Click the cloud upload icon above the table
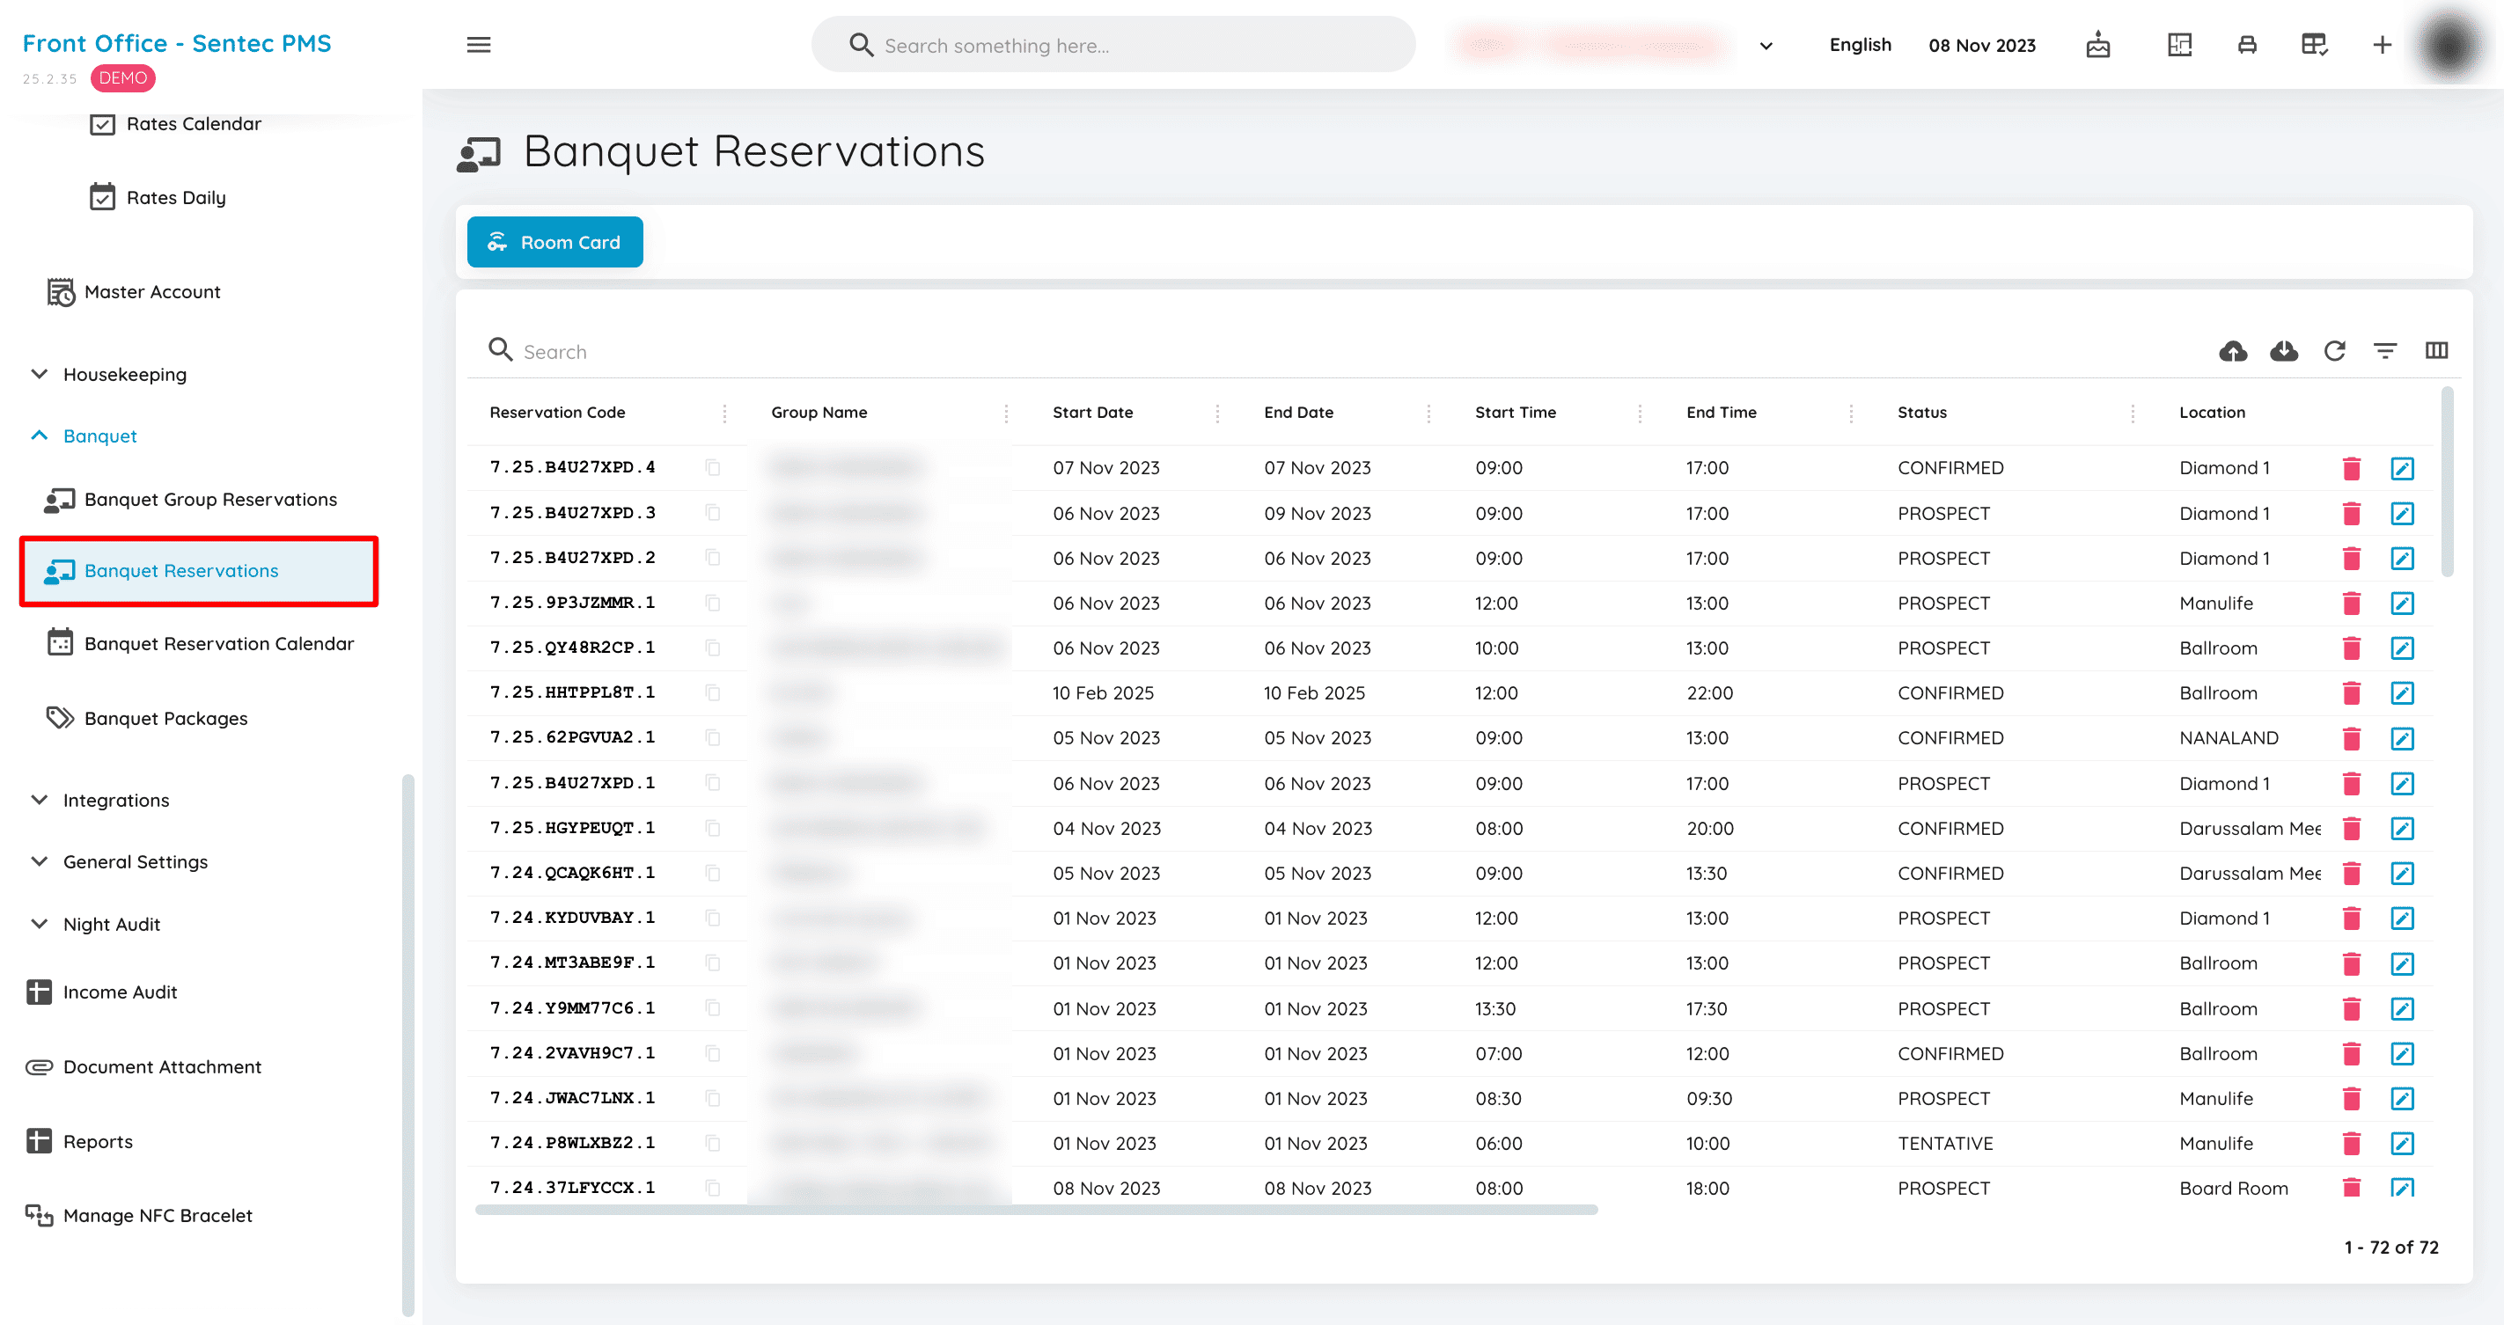The height and width of the screenshot is (1325, 2504). tap(2233, 351)
